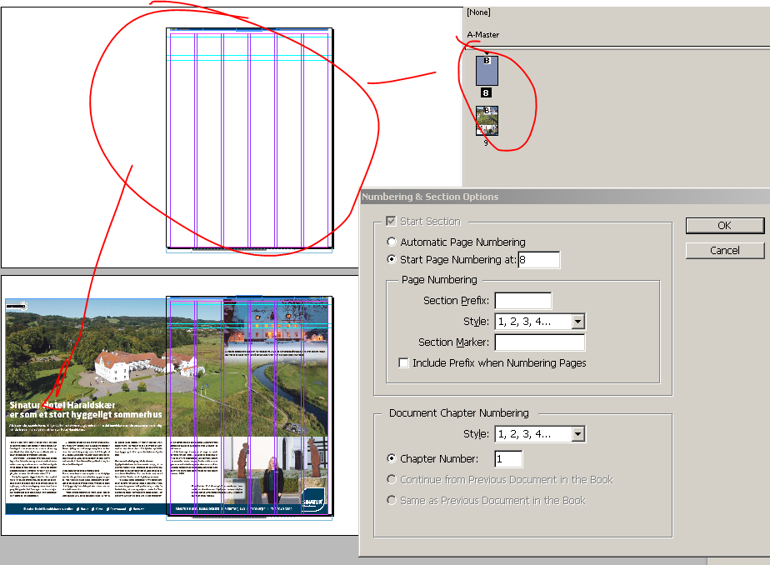Click the Sinatur Hotel Haraldskær headline text
Image resolution: width=770 pixels, height=565 pixels.
pos(86,410)
